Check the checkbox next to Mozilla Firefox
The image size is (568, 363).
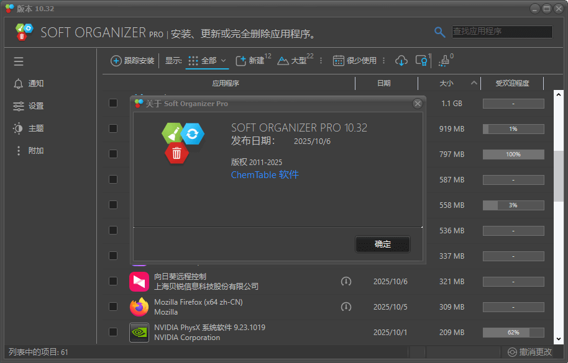113,307
